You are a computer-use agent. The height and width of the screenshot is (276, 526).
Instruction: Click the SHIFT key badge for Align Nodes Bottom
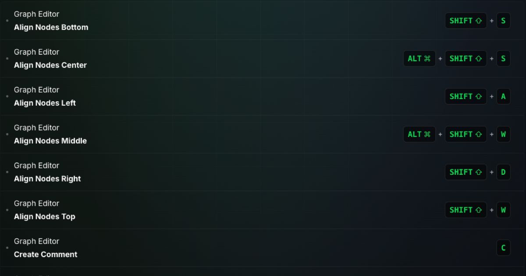466,21
